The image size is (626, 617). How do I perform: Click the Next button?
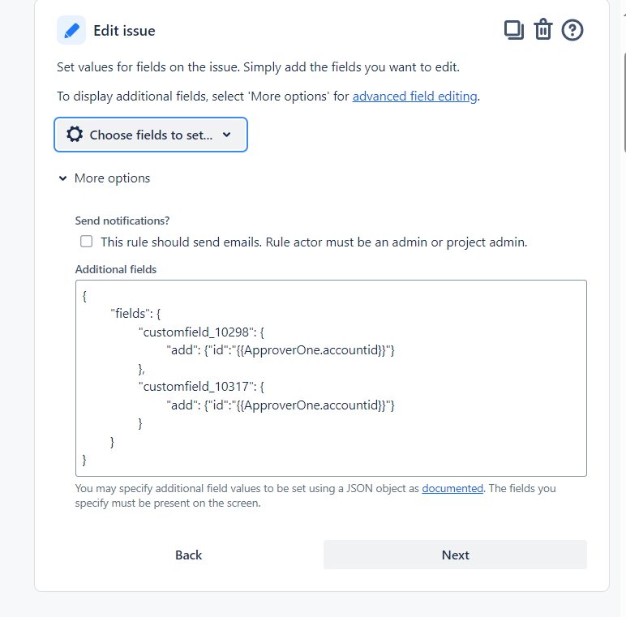(455, 555)
